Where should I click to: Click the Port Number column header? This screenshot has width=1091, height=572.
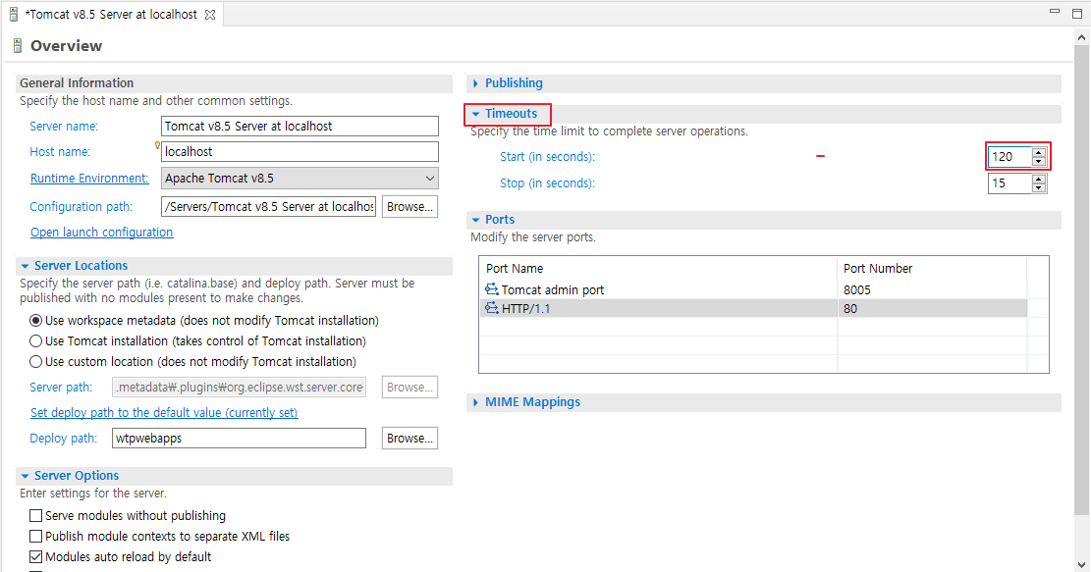[x=932, y=268]
